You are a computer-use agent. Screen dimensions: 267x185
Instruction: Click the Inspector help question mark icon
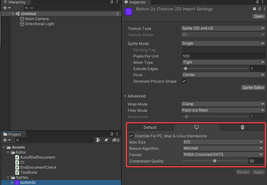(254, 9)
